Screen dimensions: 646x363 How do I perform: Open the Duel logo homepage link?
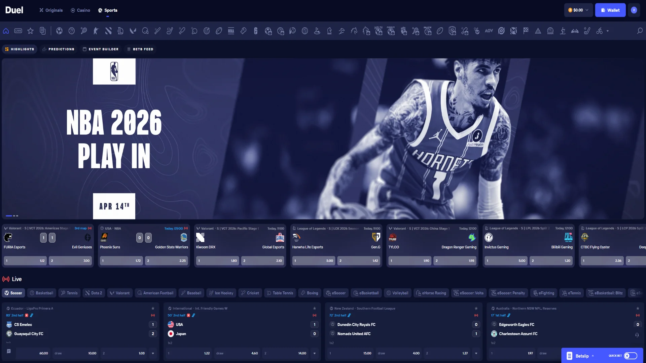(x=14, y=10)
